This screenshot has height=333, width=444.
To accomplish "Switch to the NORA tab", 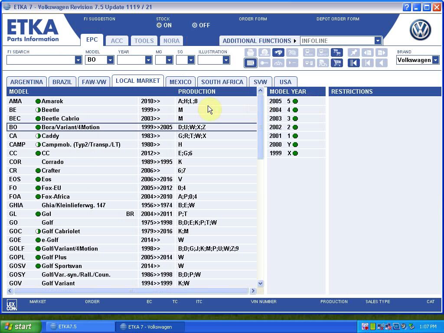I will pyautogui.click(x=171, y=41).
